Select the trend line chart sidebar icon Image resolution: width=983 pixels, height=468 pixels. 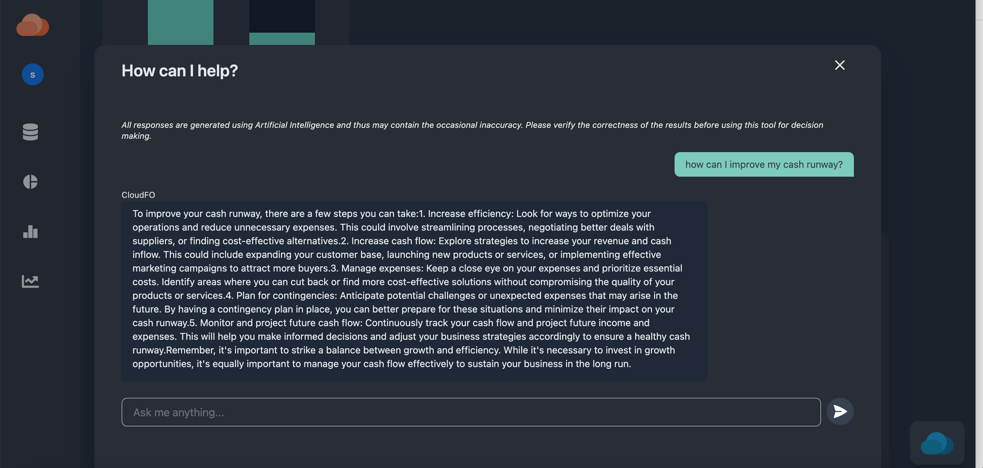[x=30, y=280]
